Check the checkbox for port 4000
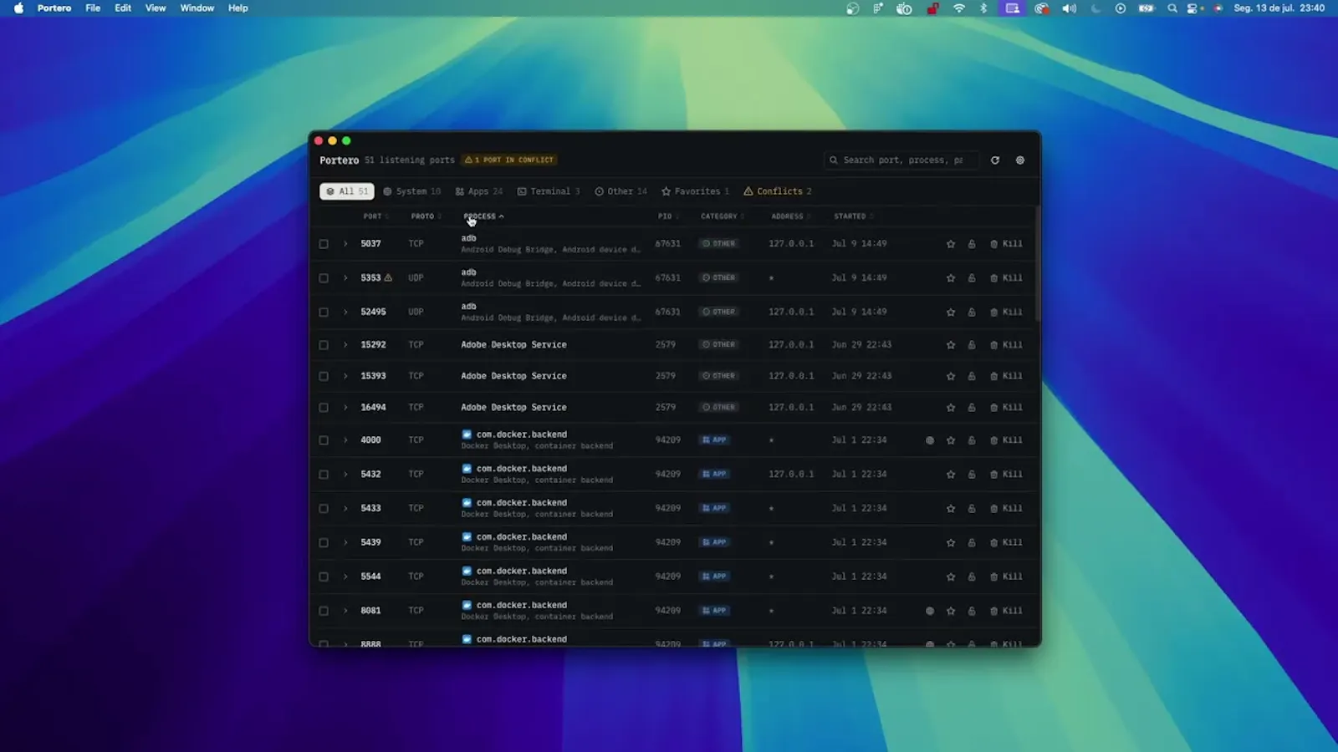The height and width of the screenshot is (752, 1338). 324,440
